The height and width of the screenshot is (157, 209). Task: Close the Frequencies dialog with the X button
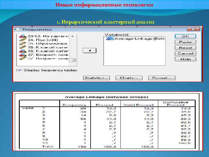(x=193, y=29)
